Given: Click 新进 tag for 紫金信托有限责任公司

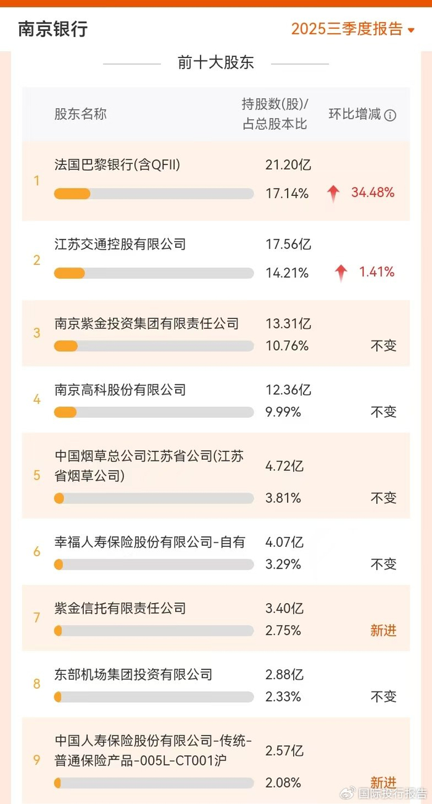Looking at the screenshot, I should (x=383, y=630).
